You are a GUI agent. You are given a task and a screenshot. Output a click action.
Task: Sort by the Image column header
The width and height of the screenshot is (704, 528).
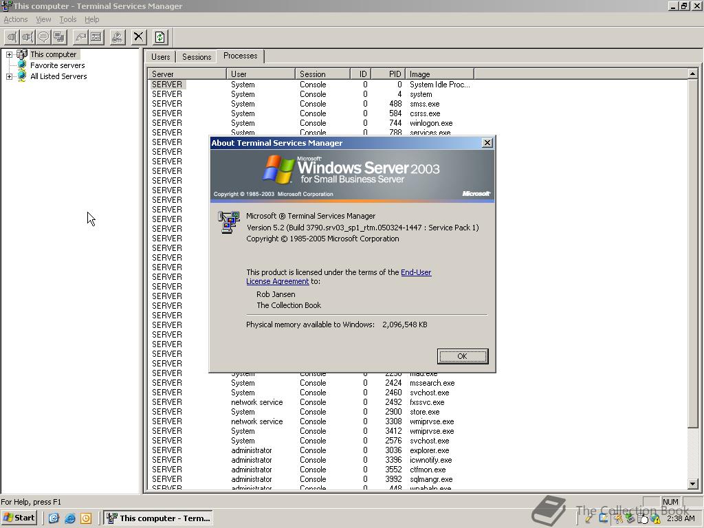(439, 74)
